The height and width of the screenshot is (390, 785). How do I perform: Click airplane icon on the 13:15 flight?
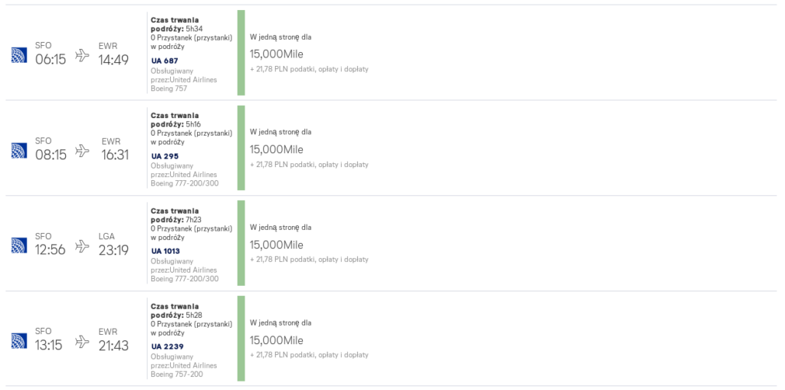[x=82, y=341]
